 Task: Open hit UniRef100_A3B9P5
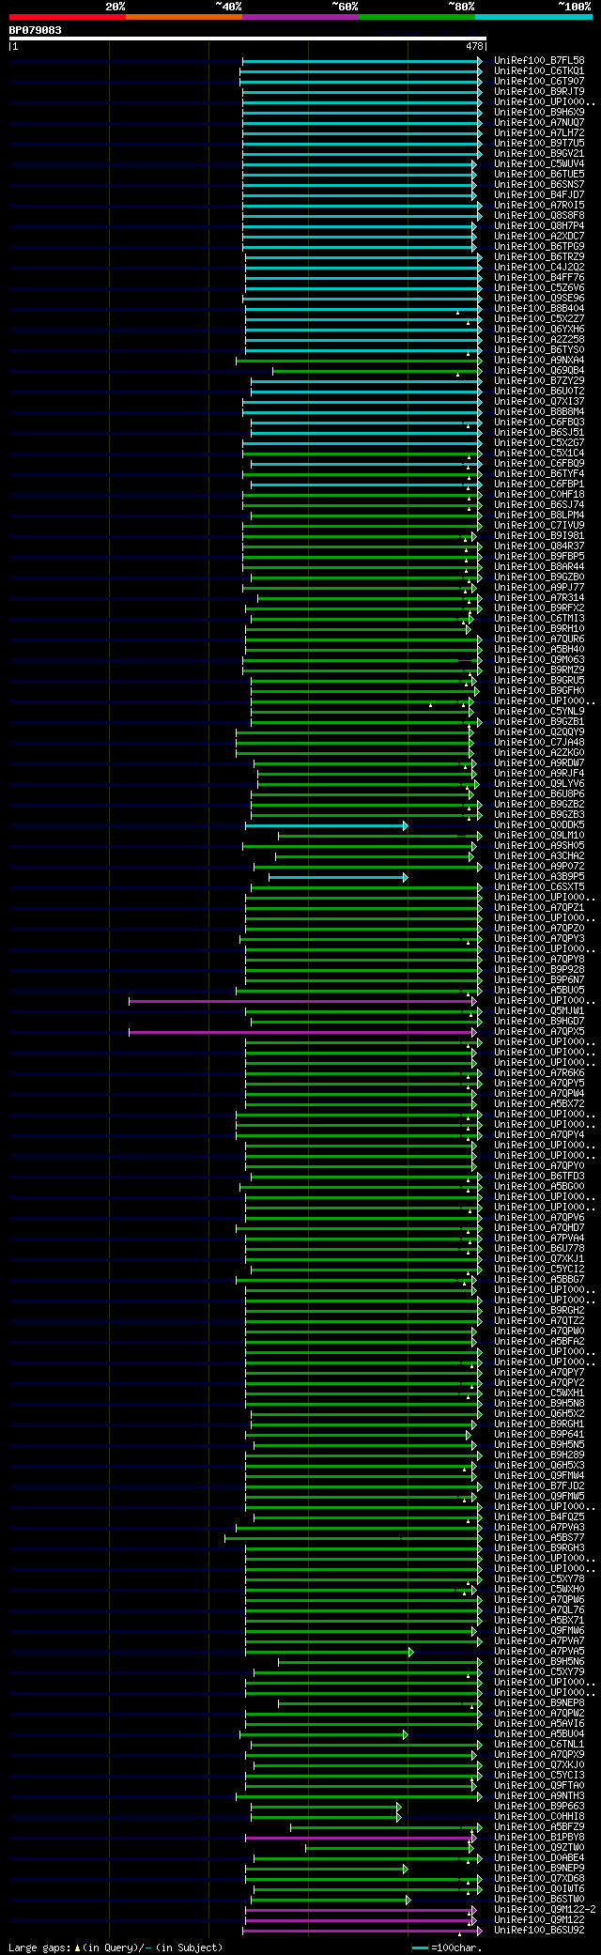pyautogui.click(x=539, y=876)
